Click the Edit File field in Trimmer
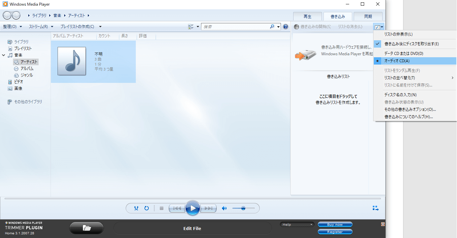 click(x=192, y=228)
